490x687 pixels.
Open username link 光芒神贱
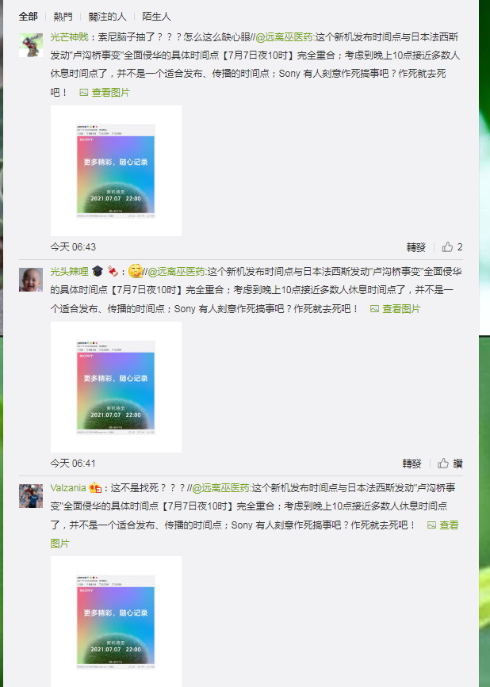point(69,37)
